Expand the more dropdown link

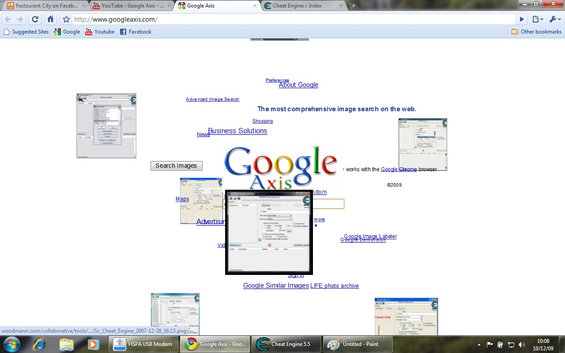319,220
